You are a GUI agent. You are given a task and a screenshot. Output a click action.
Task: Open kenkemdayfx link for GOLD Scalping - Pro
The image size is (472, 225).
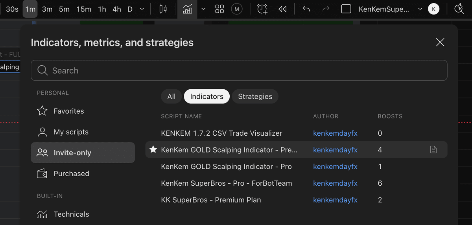(x=335, y=166)
